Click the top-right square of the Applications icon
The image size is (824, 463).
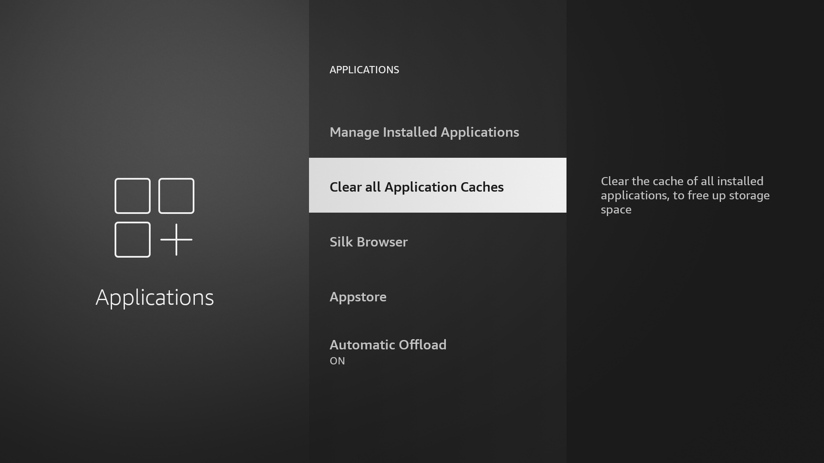[176, 195]
